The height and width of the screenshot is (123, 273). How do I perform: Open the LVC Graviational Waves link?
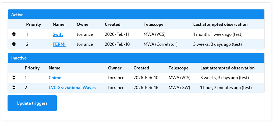click(72, 87)
